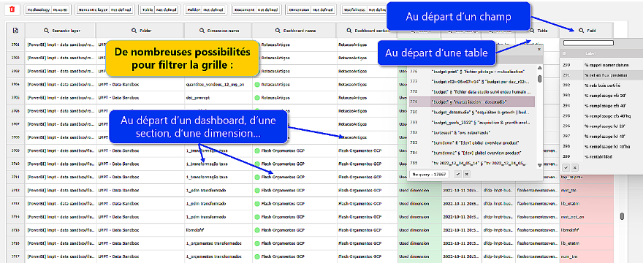Select field 291 "% ret en flux predeter"
The width and height of the screenshot is (643, 263).
(602, 75)
